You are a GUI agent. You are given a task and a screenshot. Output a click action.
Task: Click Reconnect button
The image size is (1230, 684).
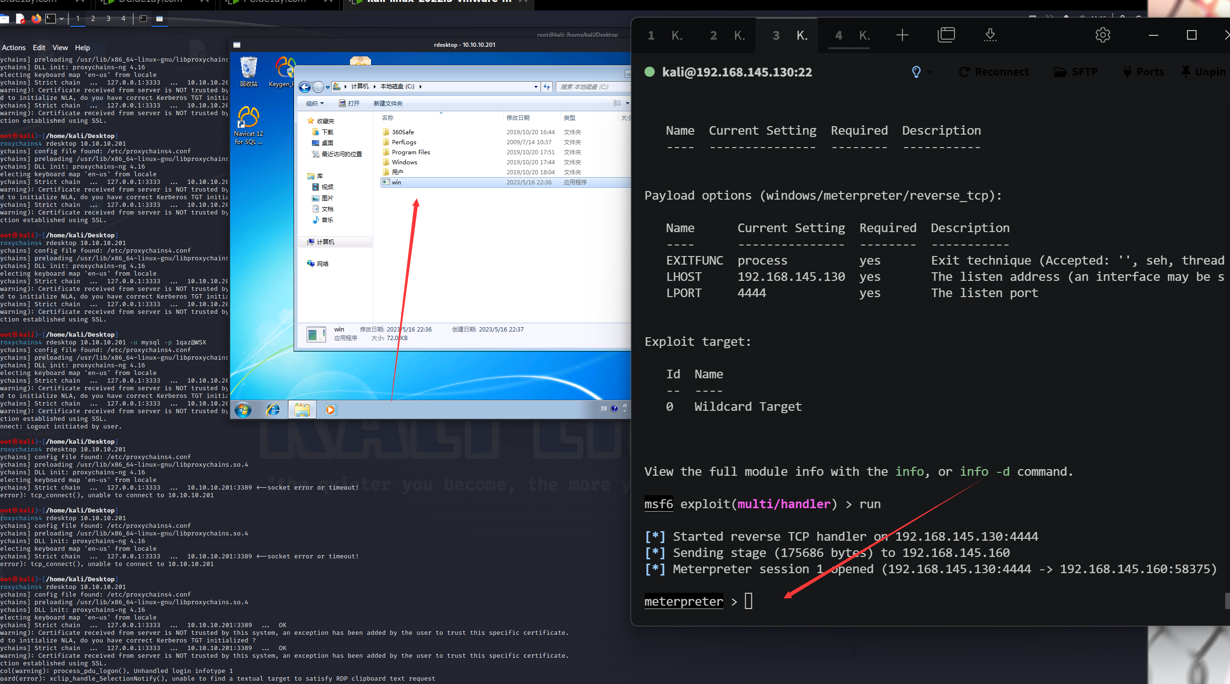point(994,72)
